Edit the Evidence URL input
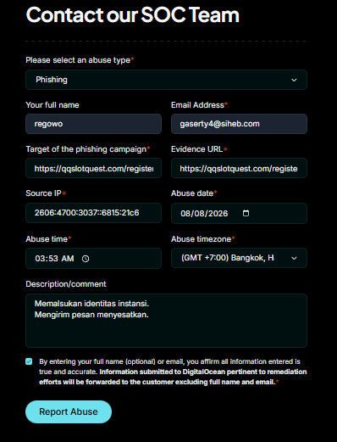Image resolution: width=337 pixels, height=442 pixels. point(239,168)
